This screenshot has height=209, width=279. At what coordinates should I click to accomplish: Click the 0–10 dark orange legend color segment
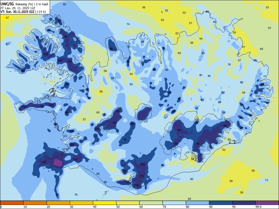tap(12, 203)
